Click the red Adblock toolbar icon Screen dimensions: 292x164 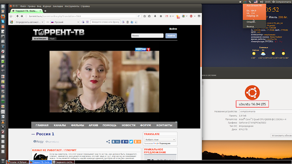(191, 16)
